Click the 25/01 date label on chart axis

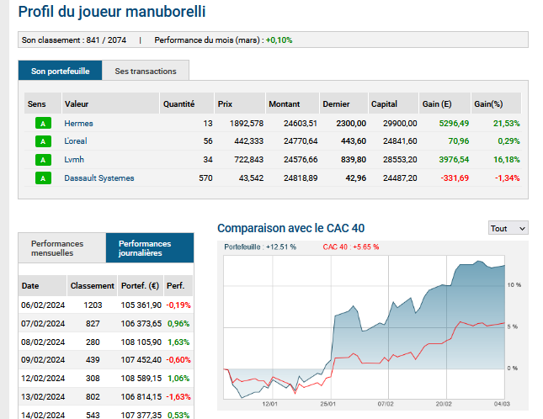click(x=327, y=404)
